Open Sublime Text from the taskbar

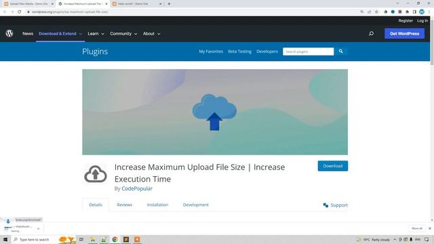click(126, 239)
